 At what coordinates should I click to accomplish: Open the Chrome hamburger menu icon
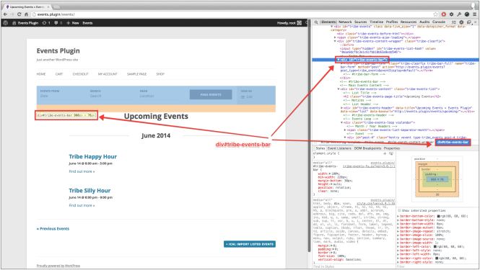[474, 14]
